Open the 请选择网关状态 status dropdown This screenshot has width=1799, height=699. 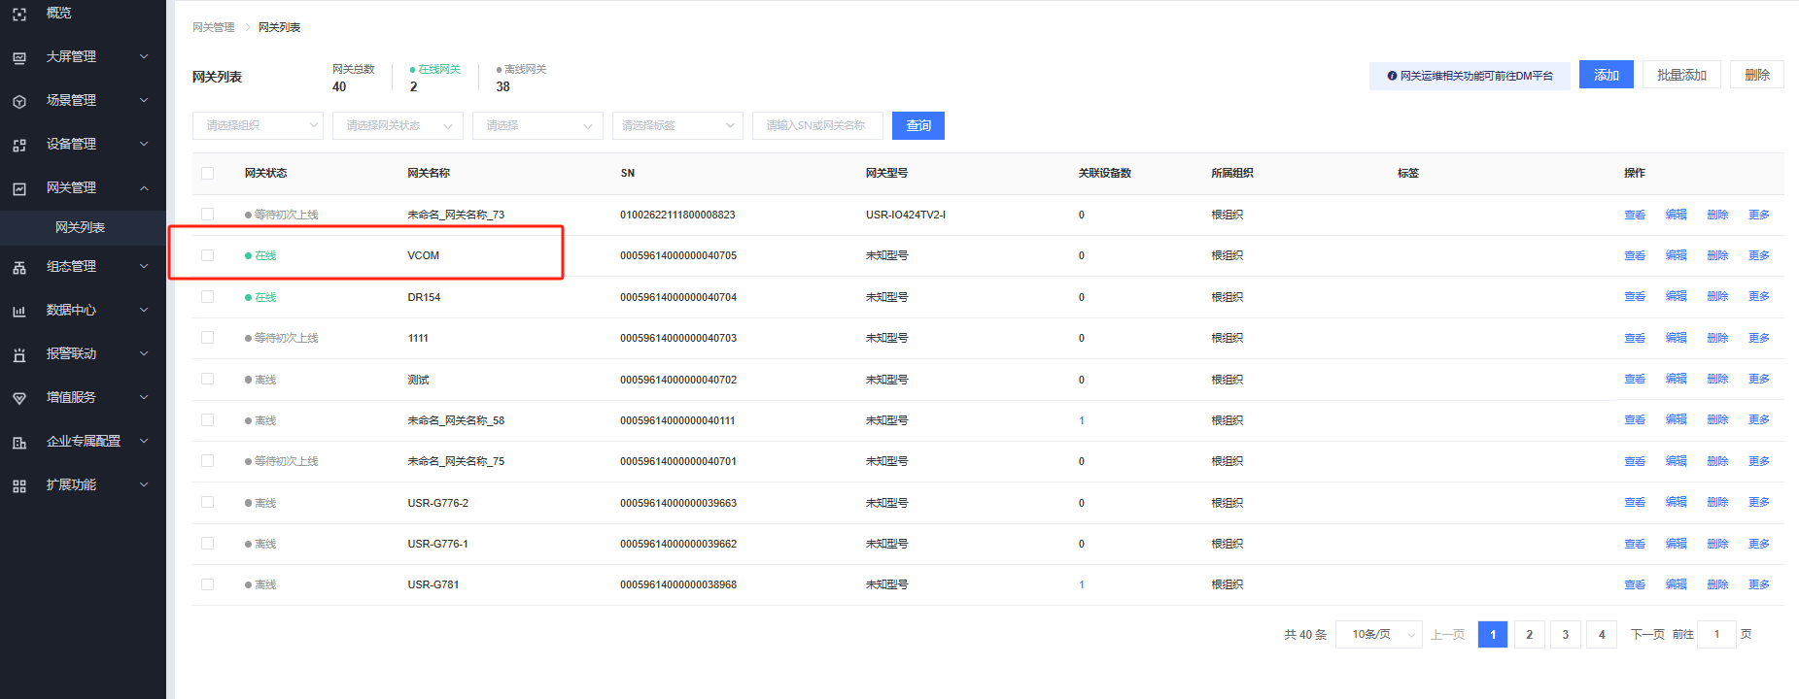(x=398, y=125)
